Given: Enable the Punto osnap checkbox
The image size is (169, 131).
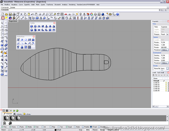Looking at the screenshot, I should pos(18,127).
